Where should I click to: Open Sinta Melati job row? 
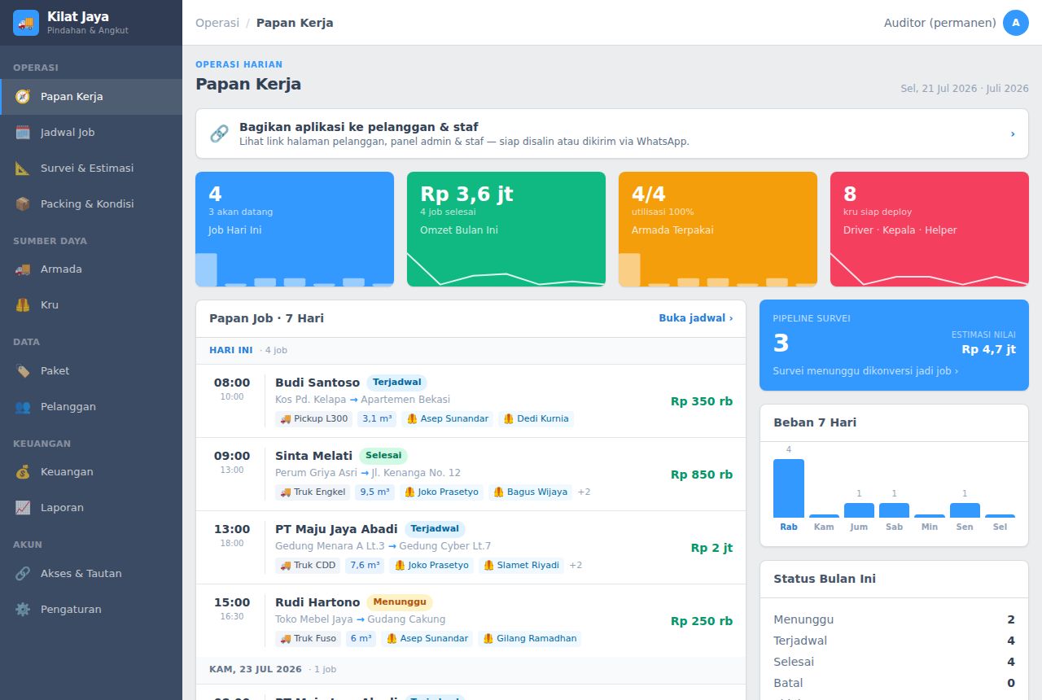[471, 475]
